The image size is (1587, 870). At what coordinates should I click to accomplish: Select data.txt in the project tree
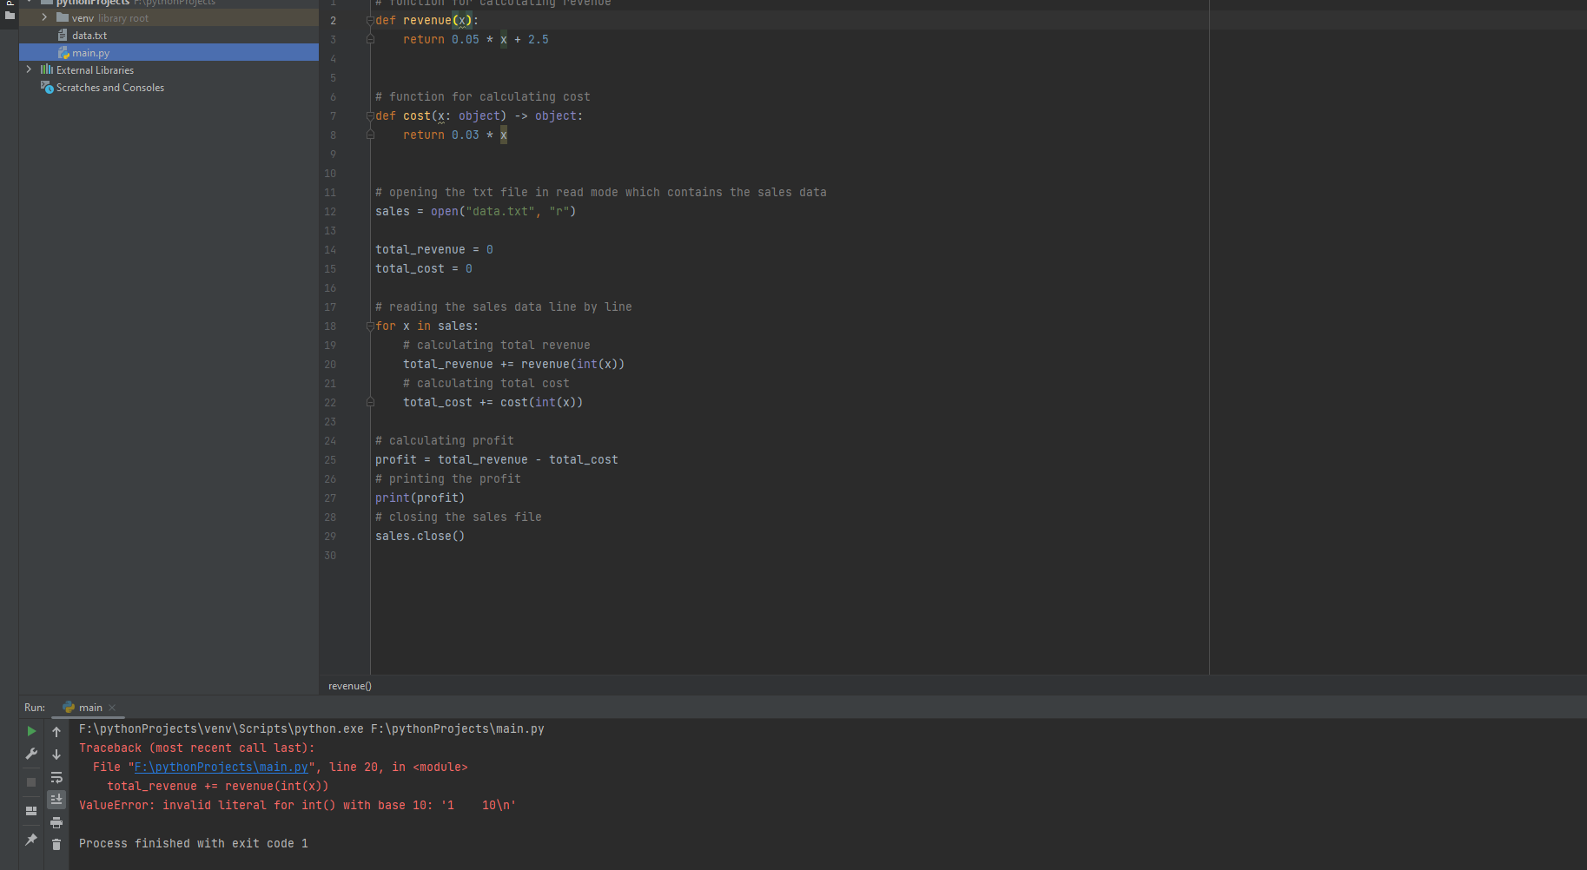coord(89,35)
